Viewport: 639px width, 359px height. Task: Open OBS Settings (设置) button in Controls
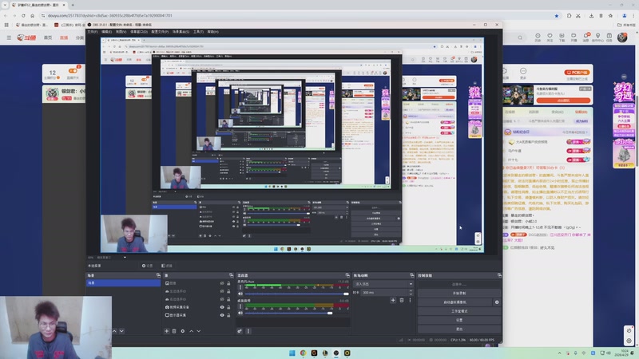click(x=458, y=321)
